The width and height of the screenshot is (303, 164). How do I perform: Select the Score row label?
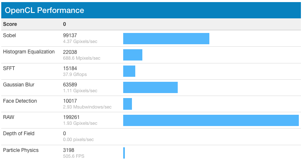click(10, 24)
